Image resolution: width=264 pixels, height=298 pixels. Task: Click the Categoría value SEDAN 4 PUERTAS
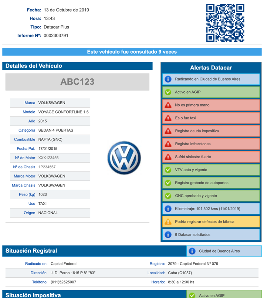point(56,130)
